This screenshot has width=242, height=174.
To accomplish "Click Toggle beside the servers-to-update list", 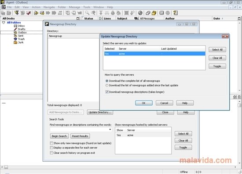I will [217, 66].
